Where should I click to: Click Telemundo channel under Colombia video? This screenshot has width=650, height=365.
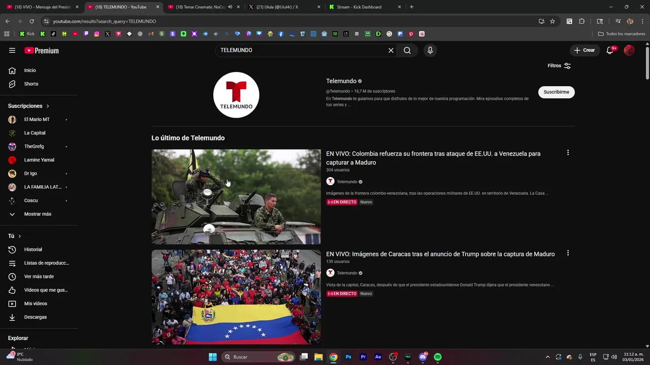pos(347,181)
